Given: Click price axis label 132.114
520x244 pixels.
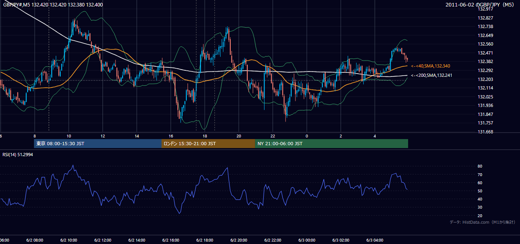Looking at the screenshot, I should 485,88.
